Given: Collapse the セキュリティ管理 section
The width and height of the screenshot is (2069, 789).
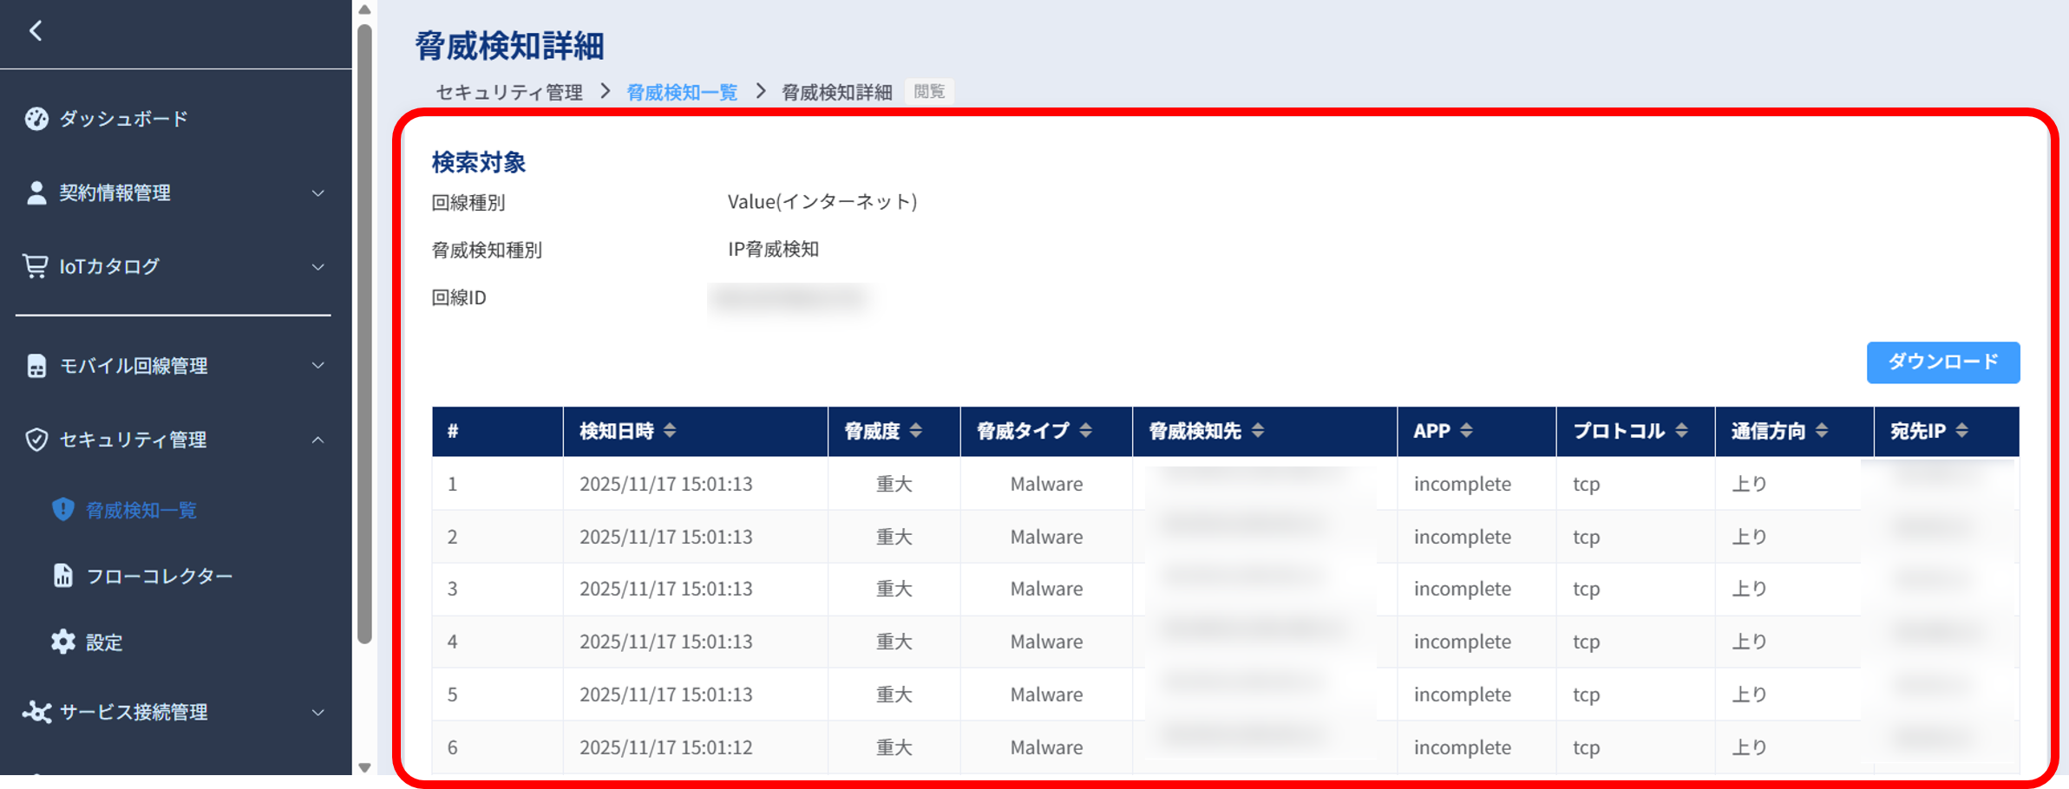Looking at the screenshot, I should coord(319,439).
